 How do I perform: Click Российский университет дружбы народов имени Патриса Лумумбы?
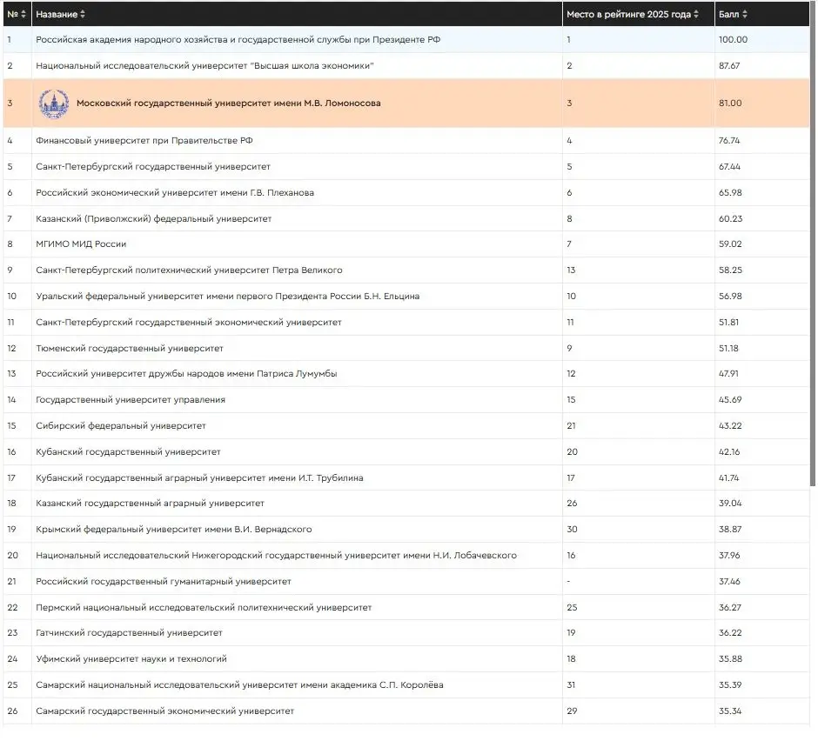(x=186, y=374)
